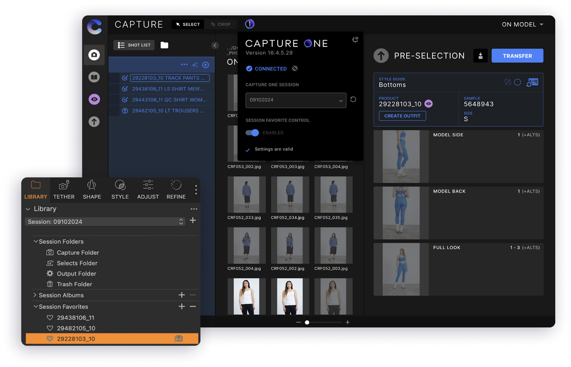Viewport: 571px width, 367px height.
Task: Click the crossed square icon in style guide
Action: coord(508,82)
